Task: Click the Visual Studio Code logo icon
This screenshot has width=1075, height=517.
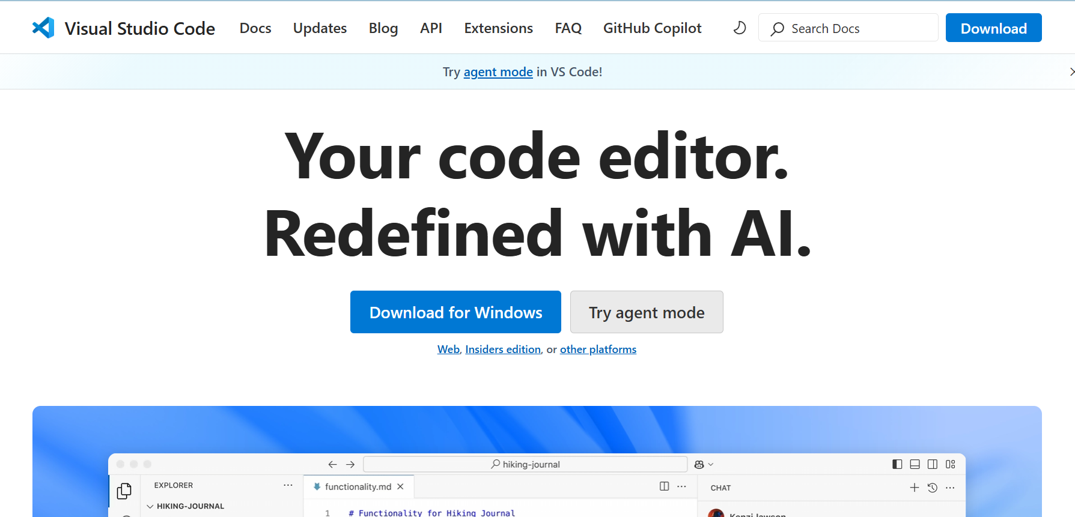Action: pyautogui.click(x=43, y=28)
